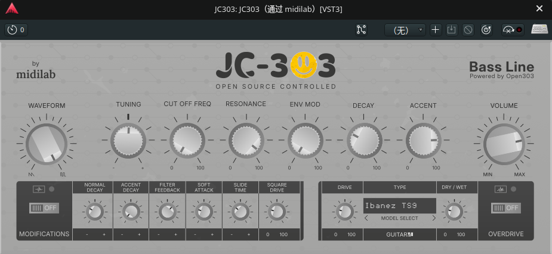Select next model with right arrow
This screenshot has height=254, width=552.
(x=434, y=218)
